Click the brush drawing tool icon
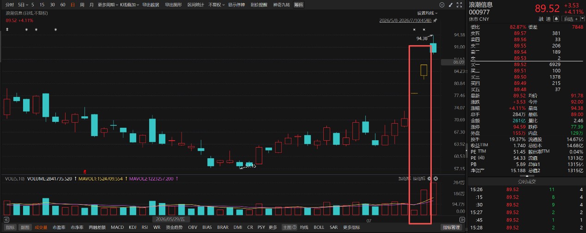This screenshot has height=233, width=586. tap(450, 5)
